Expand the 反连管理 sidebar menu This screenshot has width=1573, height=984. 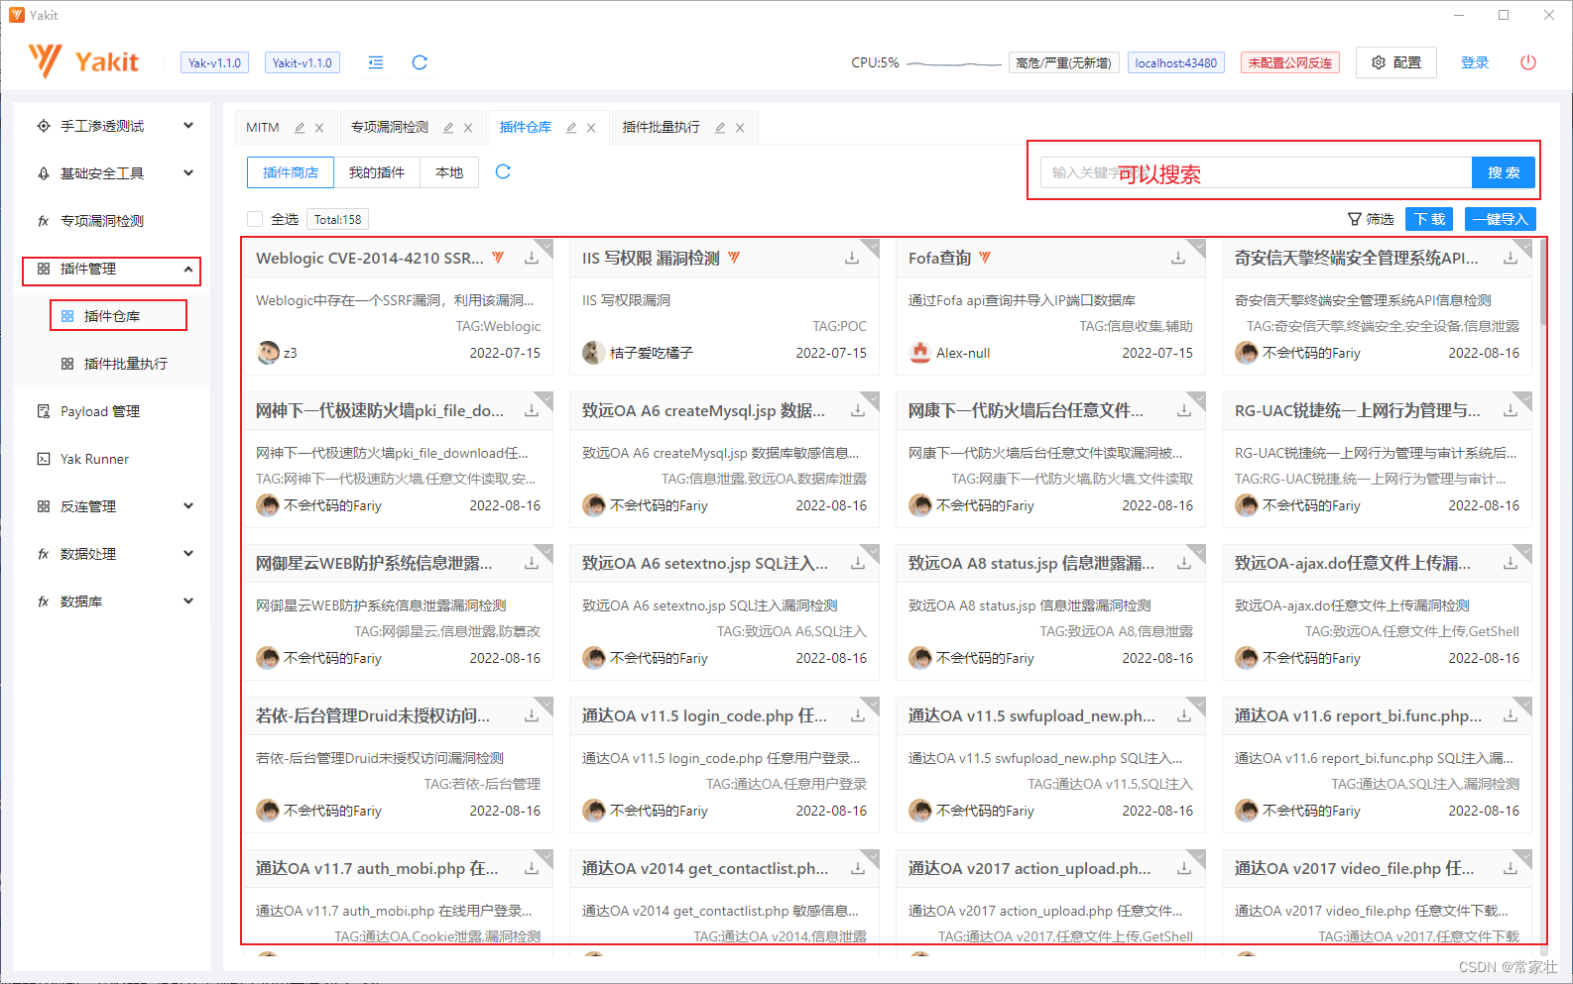tap(188, 506)
